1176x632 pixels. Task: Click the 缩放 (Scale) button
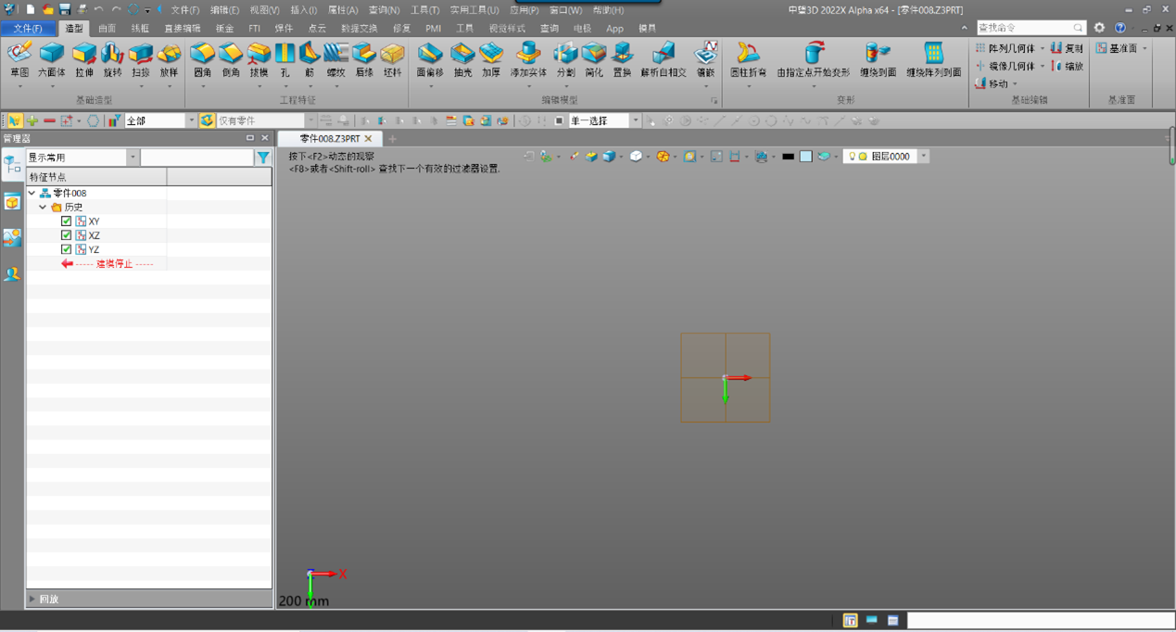tap(1067, 66)
